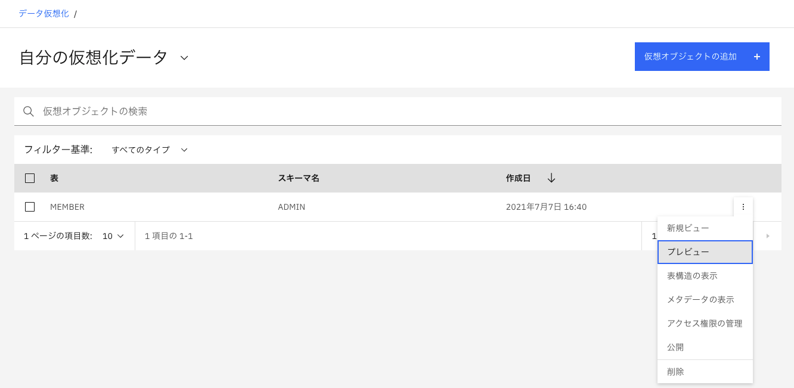Click the 1 項目の 1-1 pagination text
Viewport: 794px width, 388px height.
tap(169, 236)
